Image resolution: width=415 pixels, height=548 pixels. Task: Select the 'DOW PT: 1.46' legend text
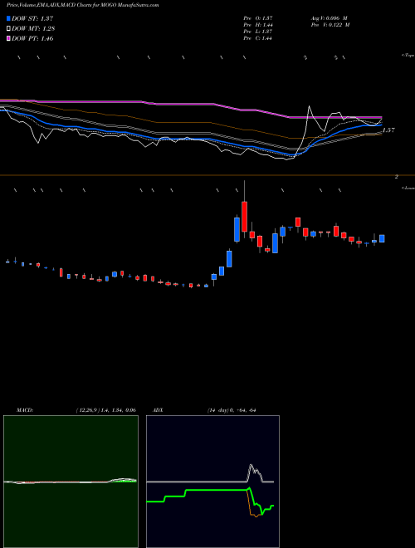(x=32, y=38)
